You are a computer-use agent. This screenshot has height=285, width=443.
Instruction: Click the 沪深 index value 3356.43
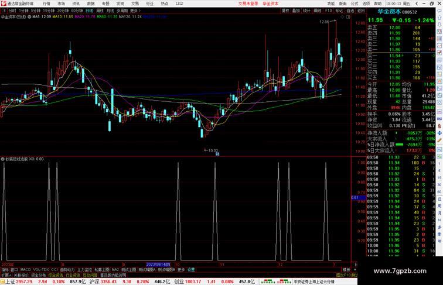(108, 281)
